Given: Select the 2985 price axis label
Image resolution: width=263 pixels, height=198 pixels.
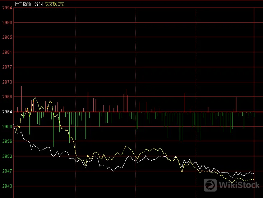Looking at the screenshot, I should 6,37.
